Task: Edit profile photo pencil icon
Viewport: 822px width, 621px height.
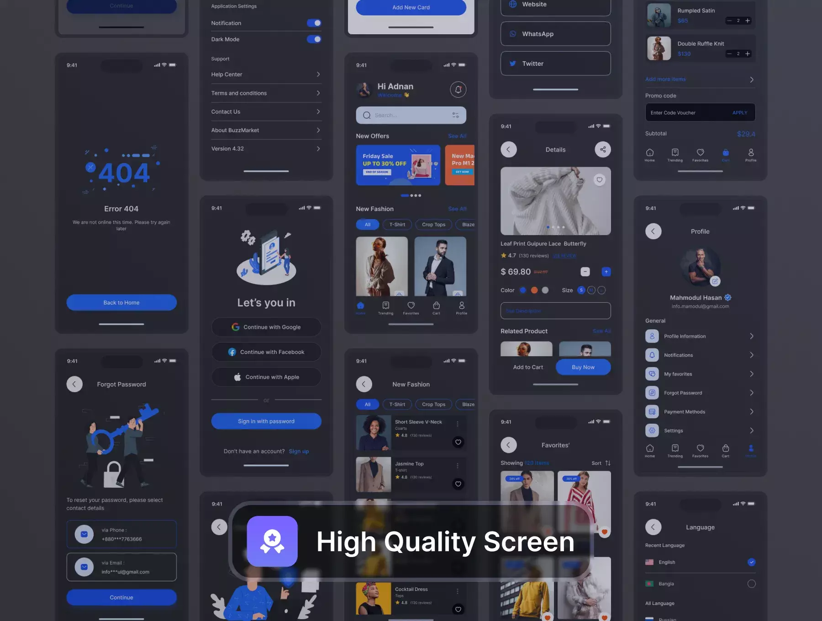Action: point(715,281)
